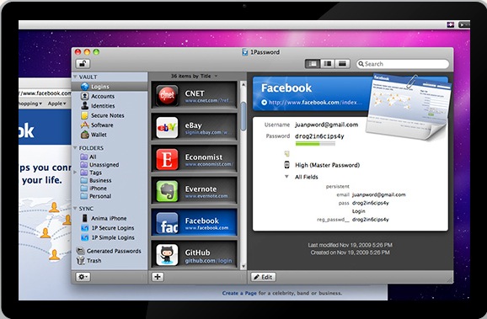487x319 pixels.
Task: Collapse the SYNC section triangle
Action: pyautogui.click(x=75, y=209)
